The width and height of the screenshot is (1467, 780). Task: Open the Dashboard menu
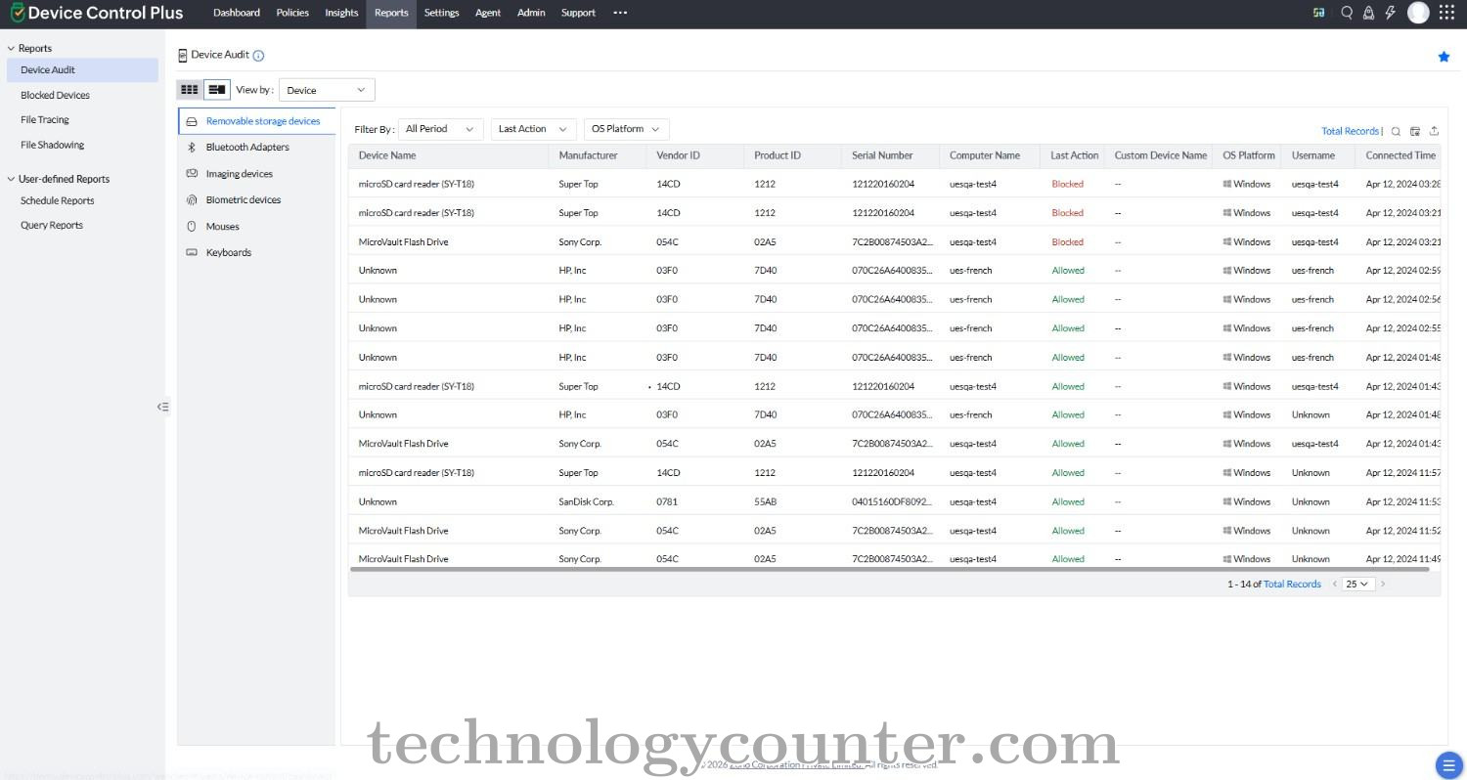point(237,13)
